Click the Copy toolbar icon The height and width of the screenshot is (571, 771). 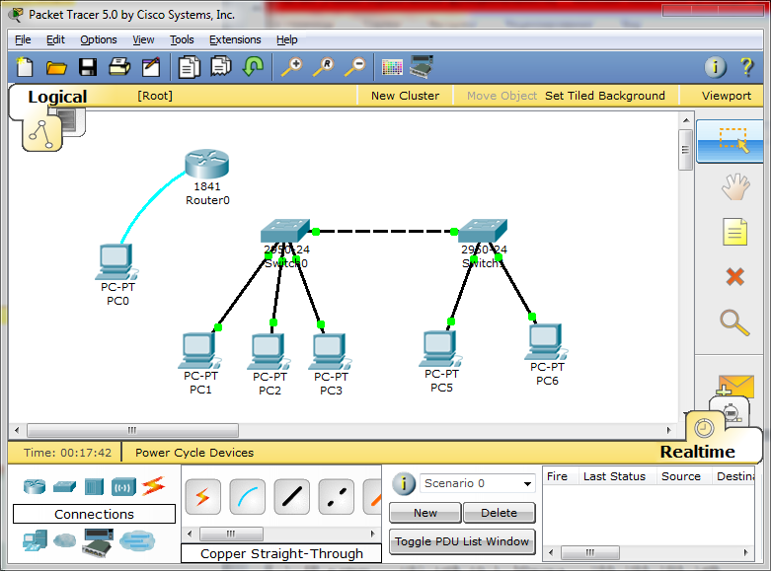[x=190, y=67]
